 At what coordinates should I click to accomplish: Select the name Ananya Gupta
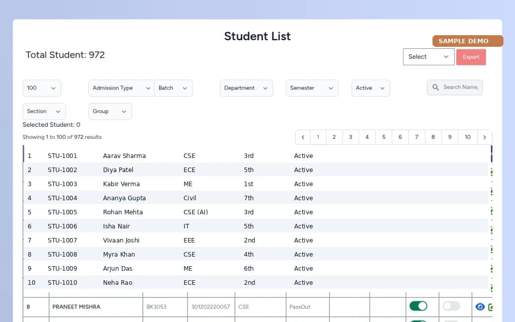click(x=124, y=198)
